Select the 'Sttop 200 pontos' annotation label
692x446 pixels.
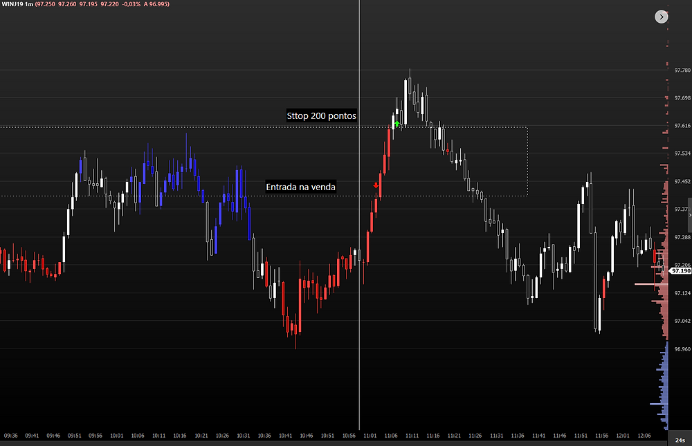(321, 116)
